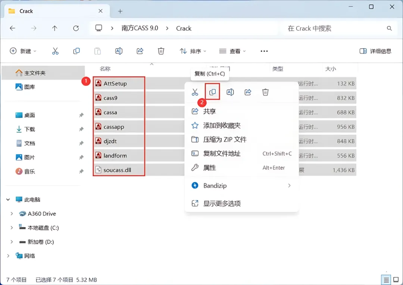Open the three-dot See more menu

[x=264, y=51]
